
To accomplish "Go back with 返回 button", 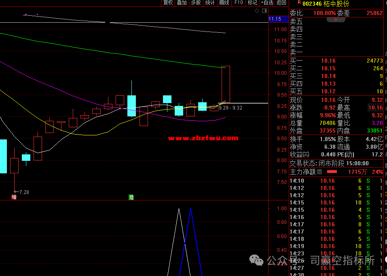I will point(281,3).
